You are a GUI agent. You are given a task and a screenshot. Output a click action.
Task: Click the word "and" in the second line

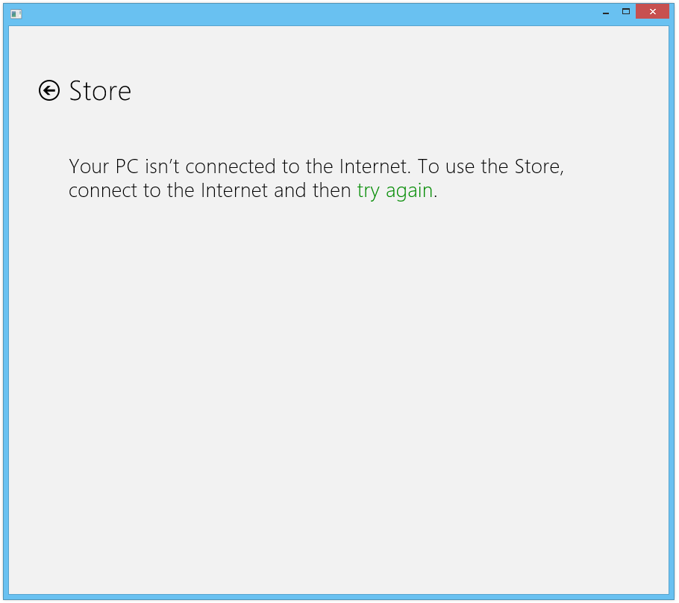coord(290,190)
